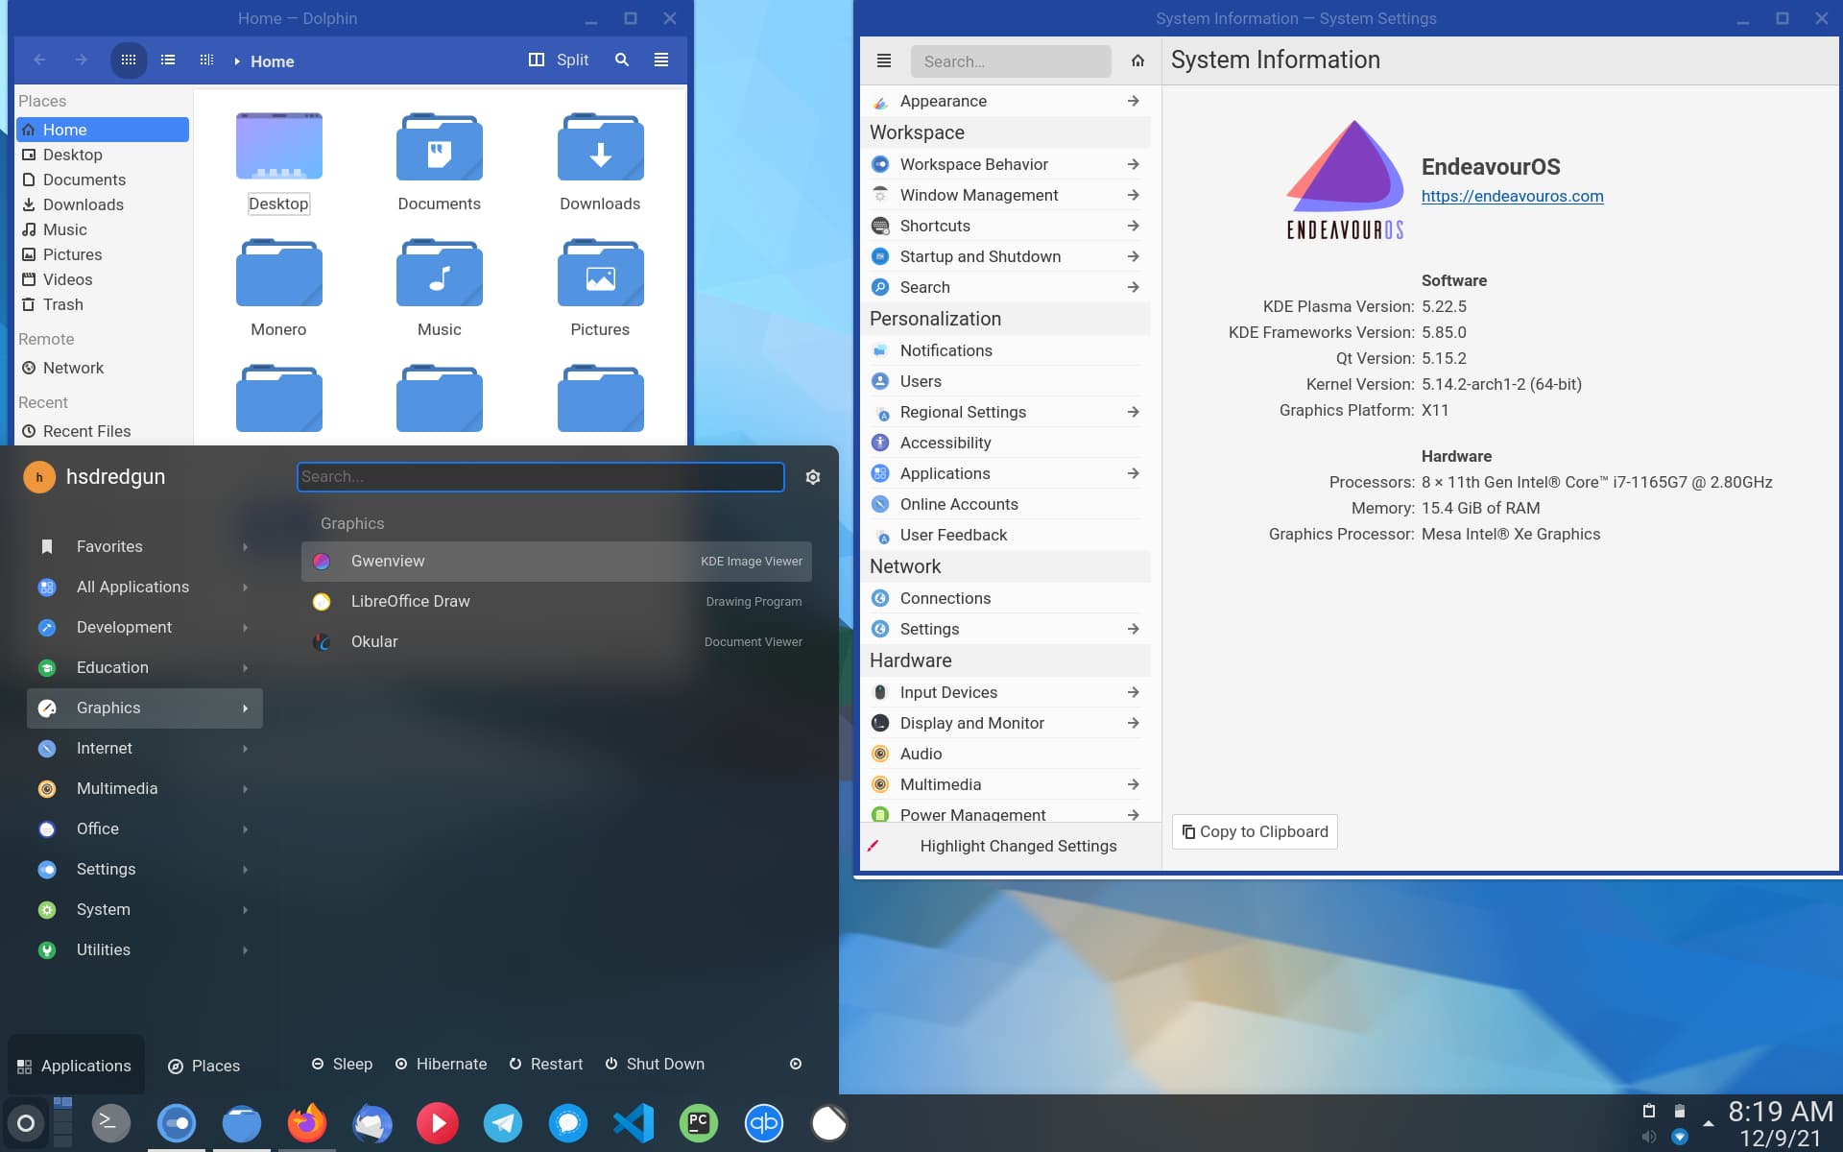Image resolution: width=1843 pixels, height=1152 pixels.
Task: Open Workspace Behavior settings
Action: coord(1005,165)
